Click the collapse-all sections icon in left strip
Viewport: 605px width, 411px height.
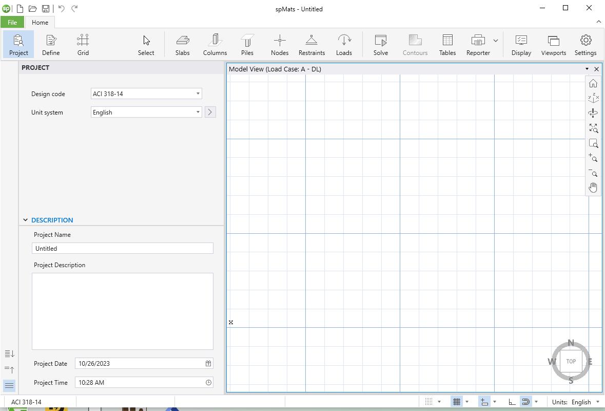click(9, 370)
